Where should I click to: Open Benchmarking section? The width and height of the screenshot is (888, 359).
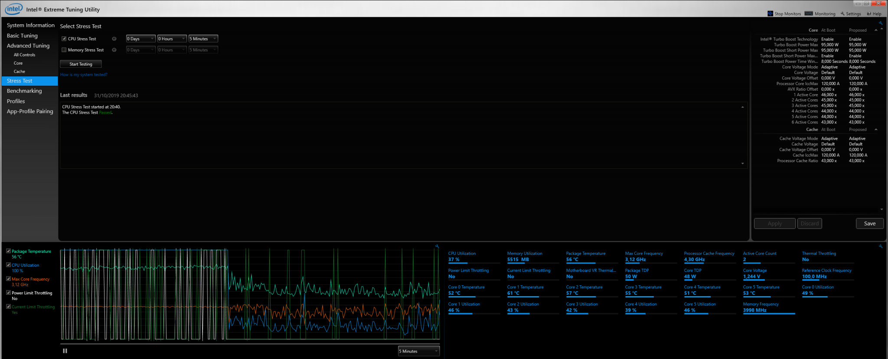pyautogui.click(x=24, y=91)
